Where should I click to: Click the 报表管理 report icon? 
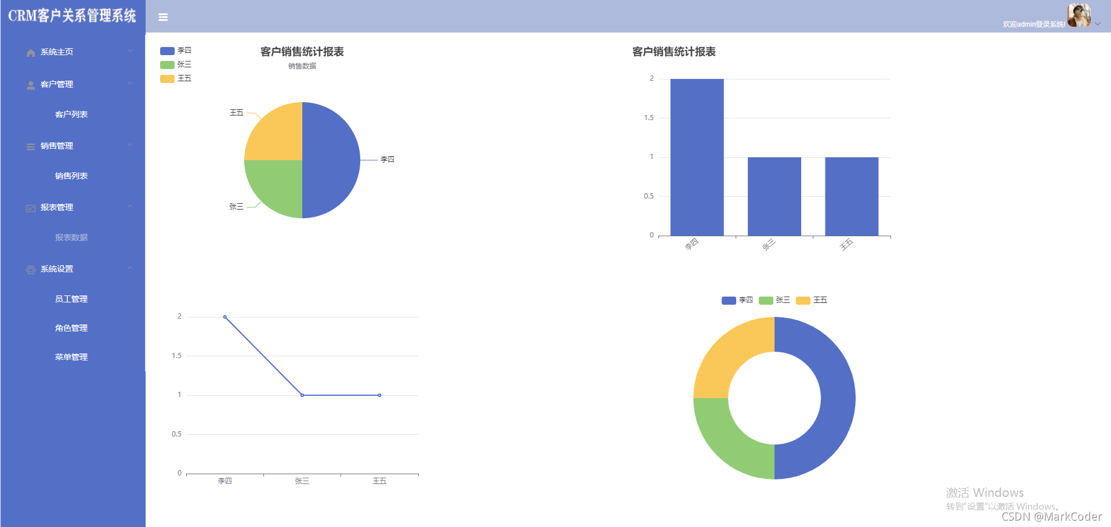pos(30,207)
